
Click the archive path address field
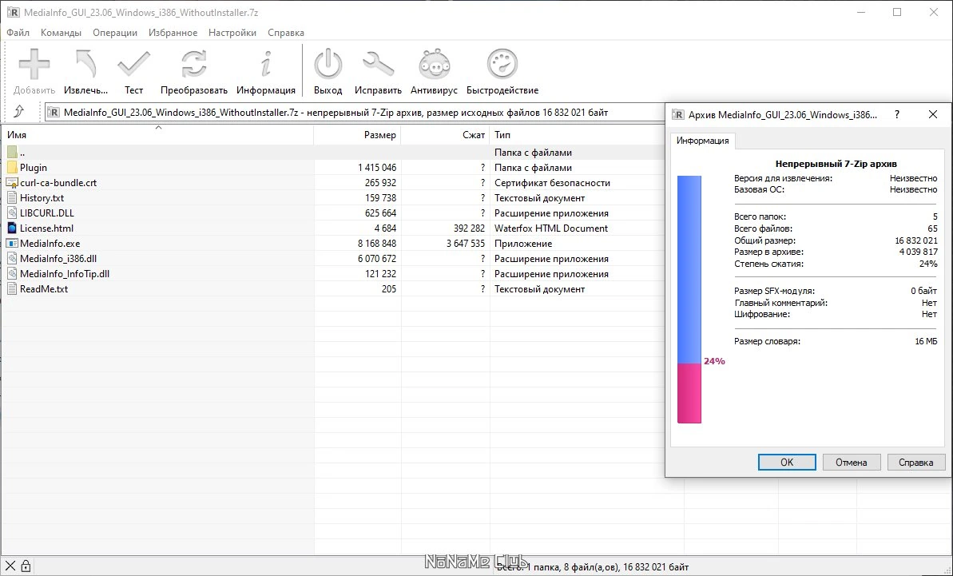coord(355,113)
